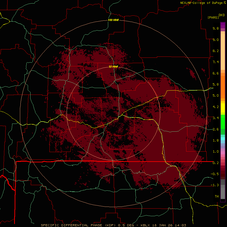Click the purple top segment of the color bar

[x=223, y=25]
